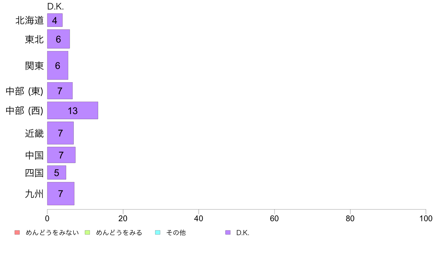Screen dimensions: 436x270
Task: Click the 100 tick on x-axis
Action: (x=426, y=219)
